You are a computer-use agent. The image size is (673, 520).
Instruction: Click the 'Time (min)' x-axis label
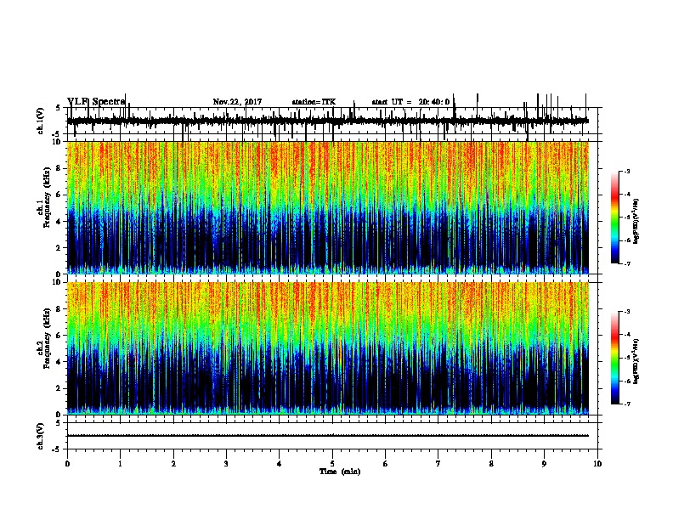click(x=340, y=472)
